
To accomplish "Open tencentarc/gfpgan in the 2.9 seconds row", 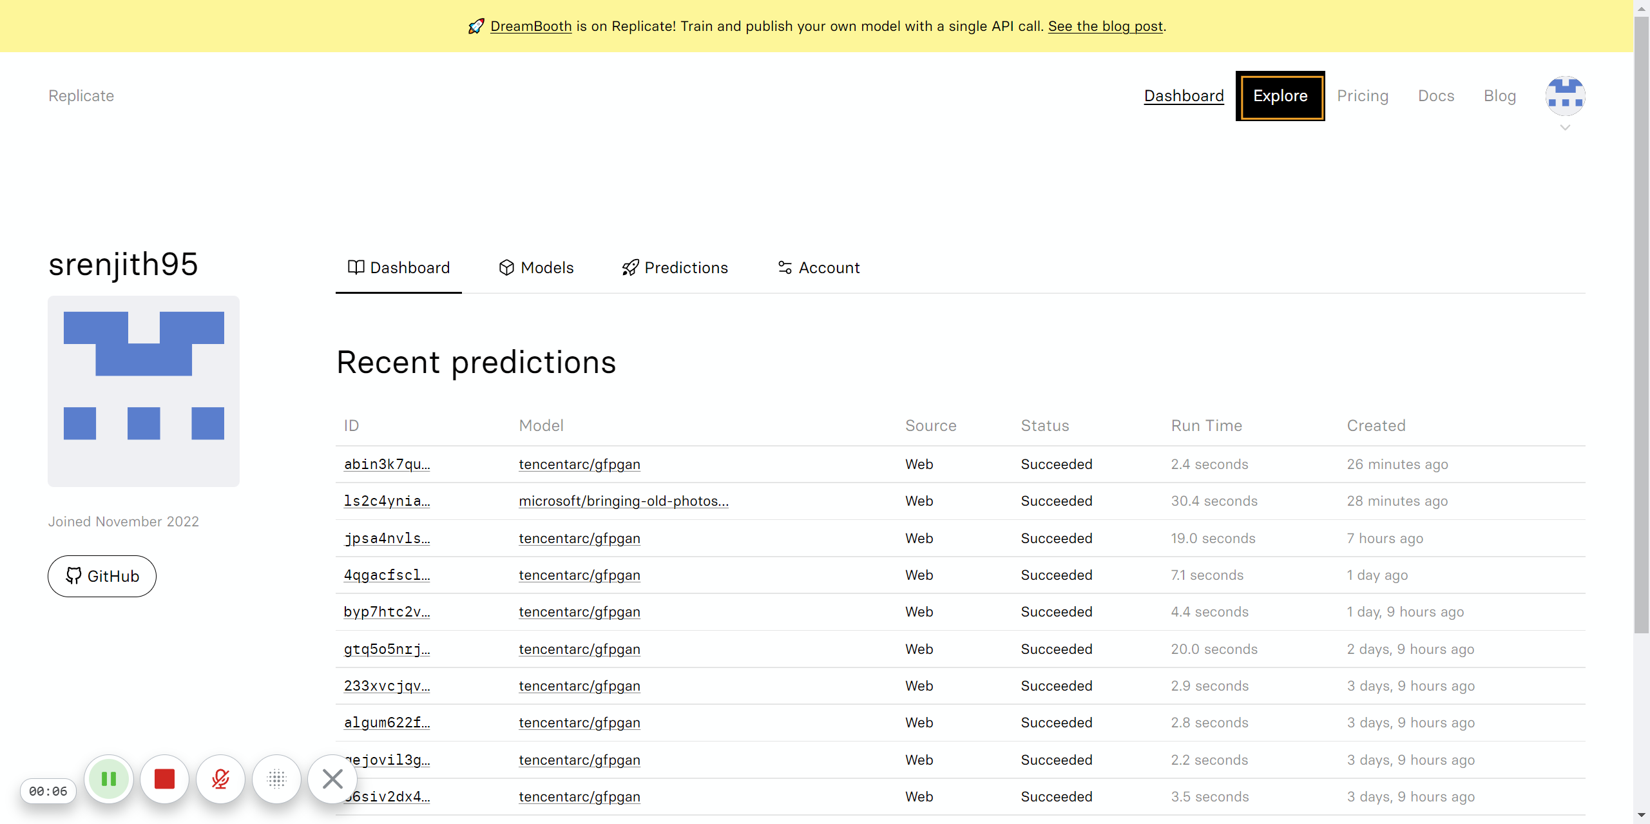I will (579, 685).
